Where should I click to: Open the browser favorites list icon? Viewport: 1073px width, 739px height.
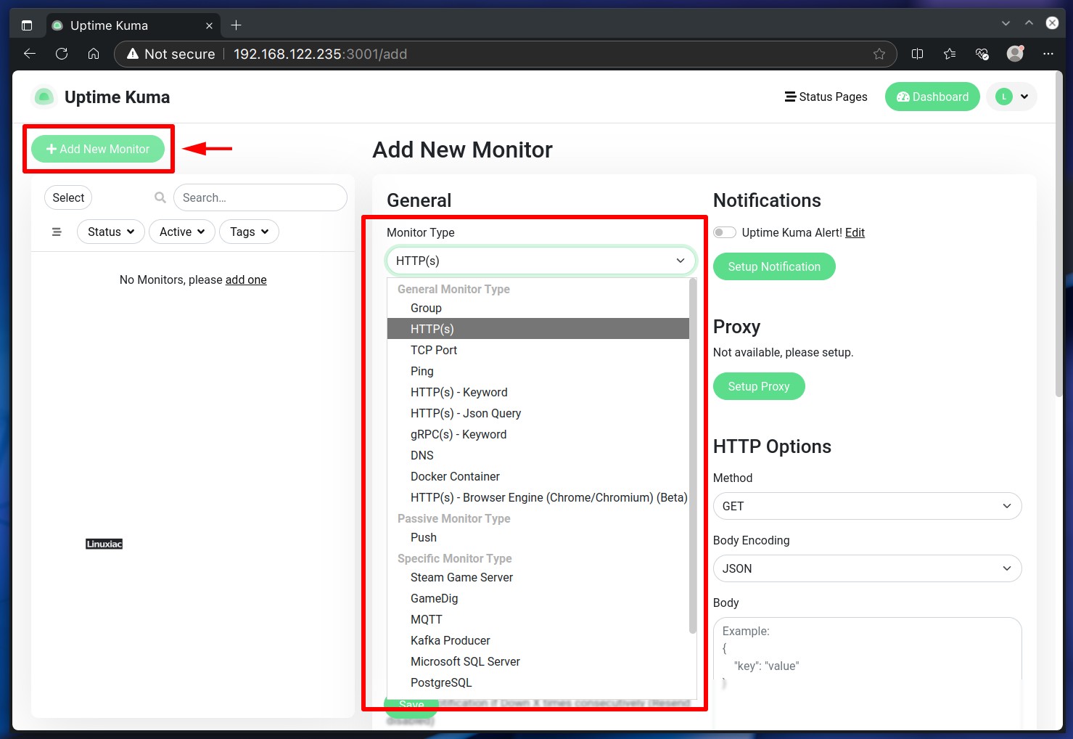pos(950,54)
